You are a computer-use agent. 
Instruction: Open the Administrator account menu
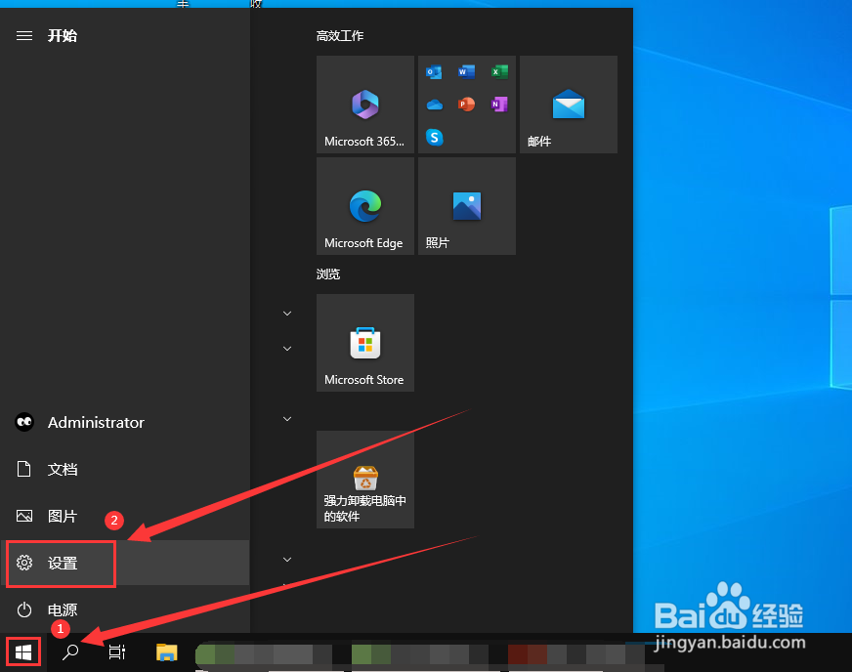pos(125,422)
